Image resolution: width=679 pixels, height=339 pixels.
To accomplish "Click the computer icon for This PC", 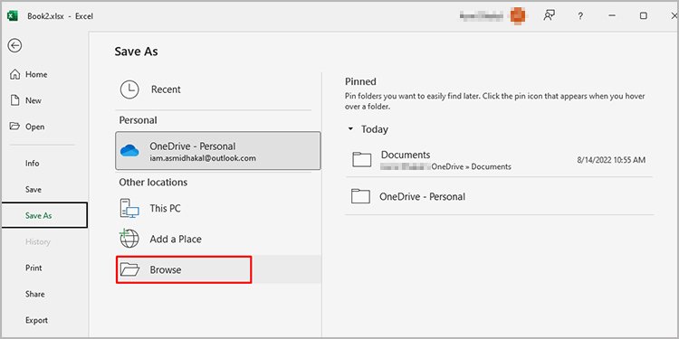I will point(129,208).
